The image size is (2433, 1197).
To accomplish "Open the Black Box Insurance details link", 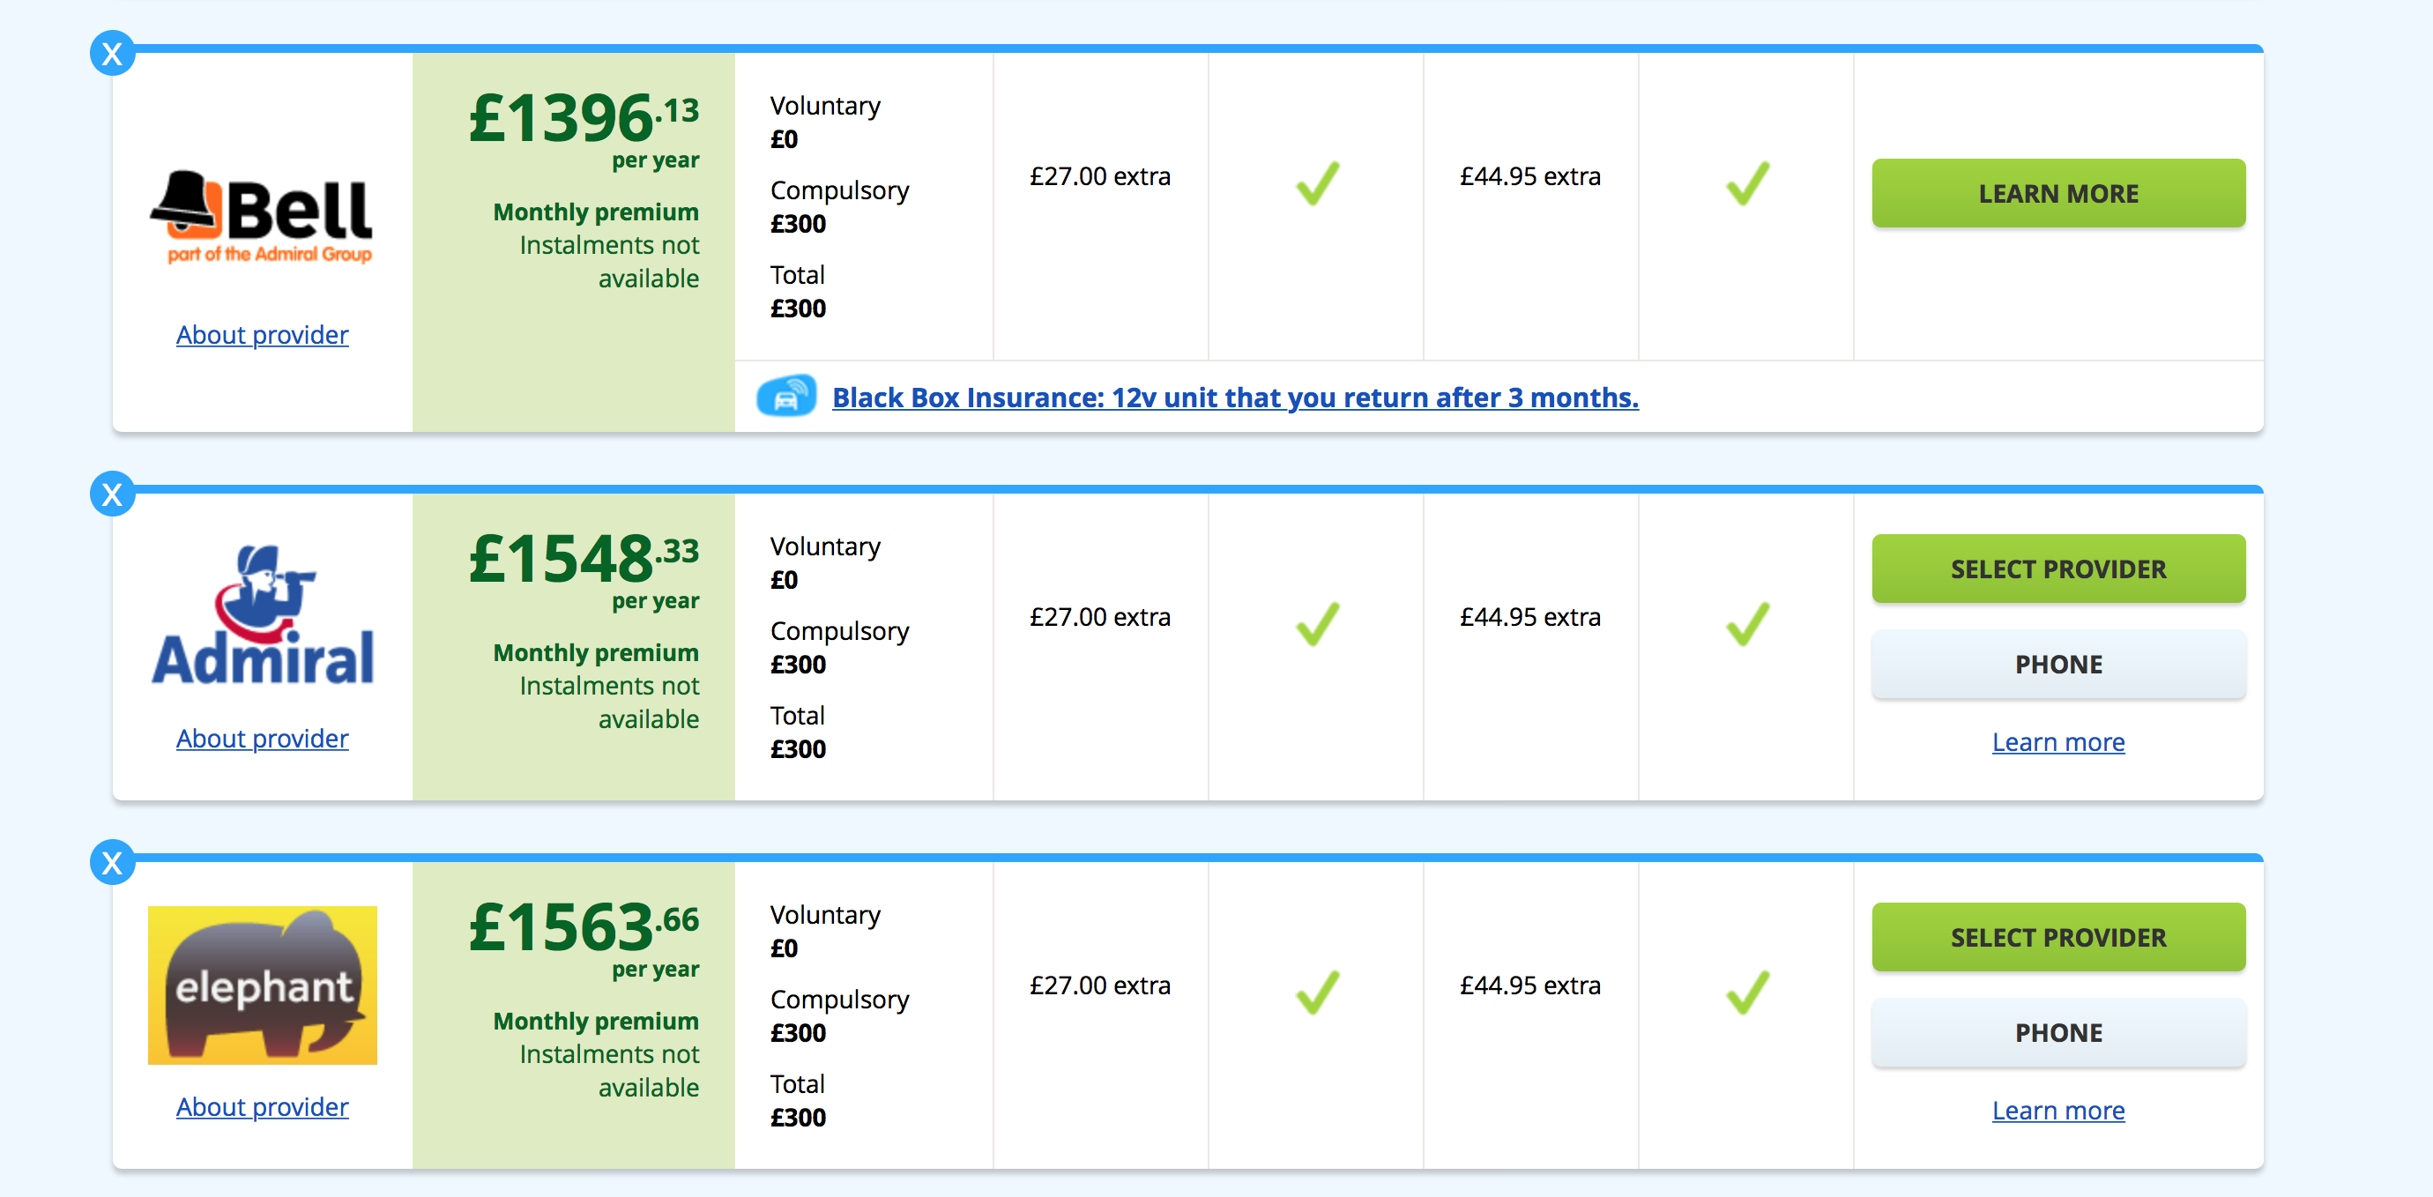I will (x=1234, y=398).
